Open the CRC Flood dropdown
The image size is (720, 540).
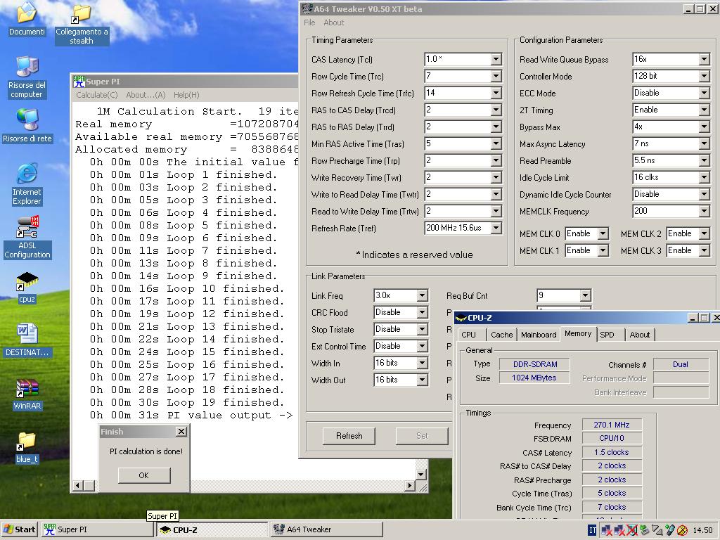(x=423, y=313)
